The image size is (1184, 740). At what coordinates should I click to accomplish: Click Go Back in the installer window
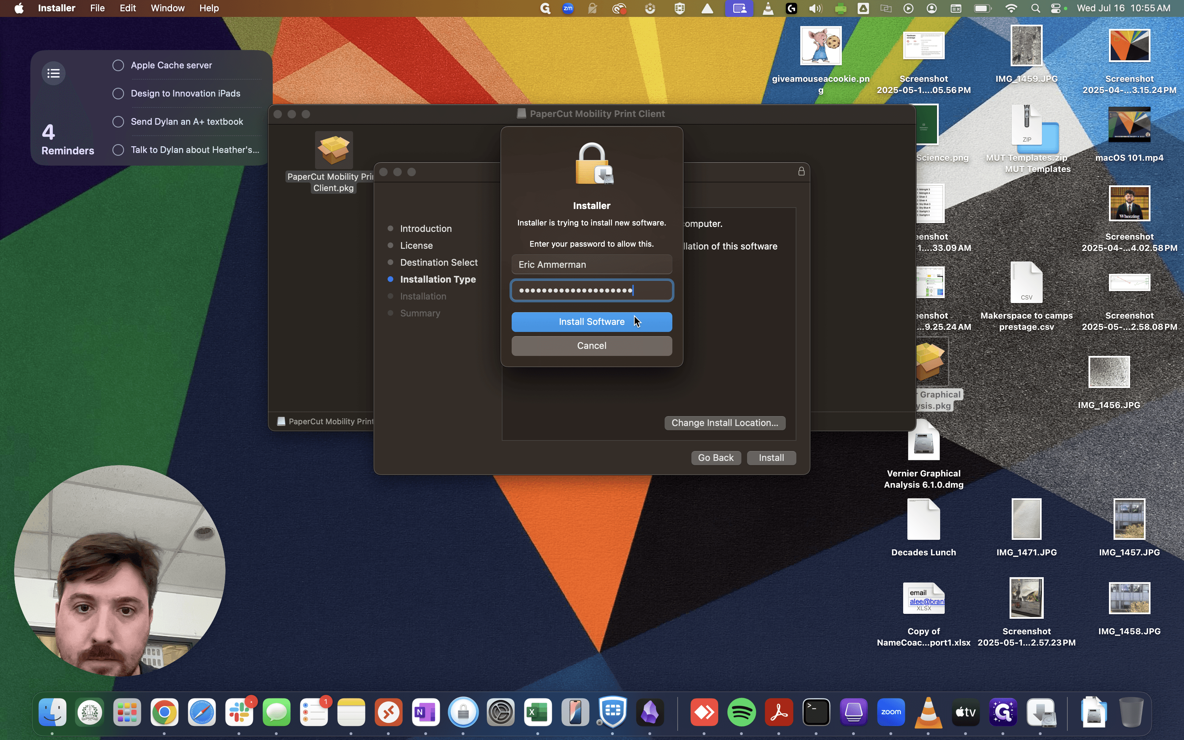click(716, 458)
